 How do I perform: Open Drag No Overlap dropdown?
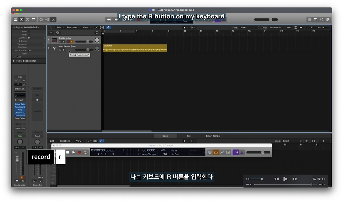(x=277, y=28)
